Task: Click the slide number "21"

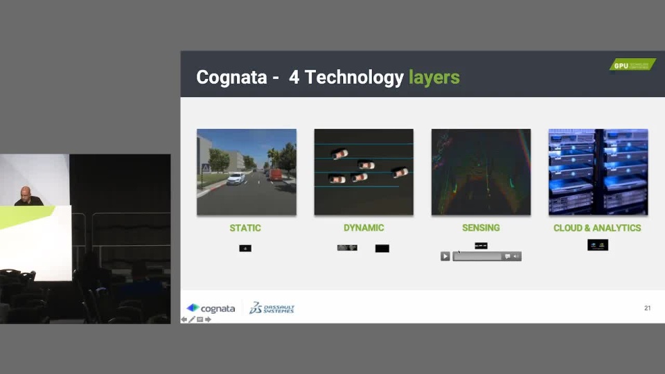Action: pyautogui.click(x=647, y=308)
